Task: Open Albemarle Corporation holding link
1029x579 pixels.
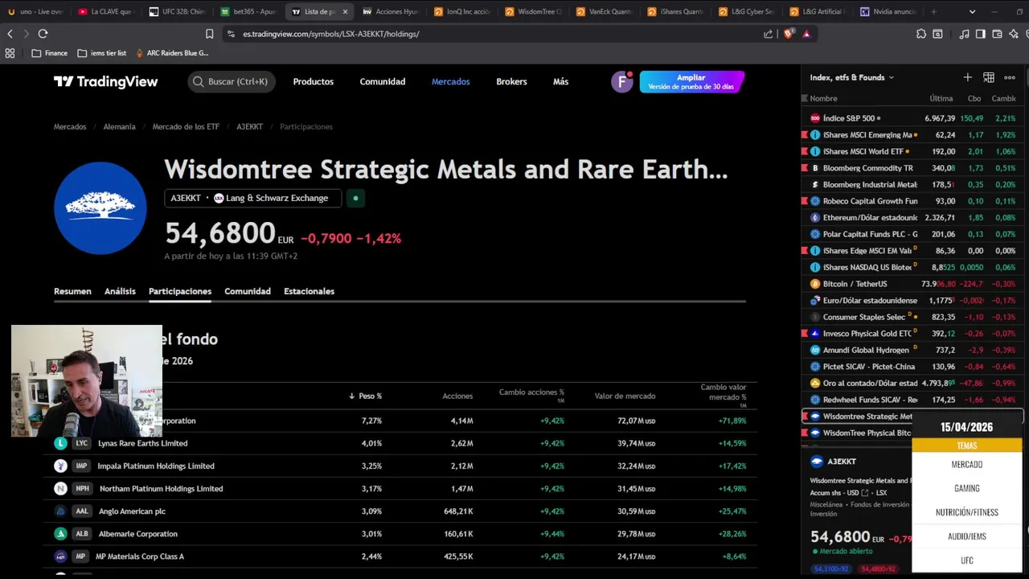Action: (137, 534)
